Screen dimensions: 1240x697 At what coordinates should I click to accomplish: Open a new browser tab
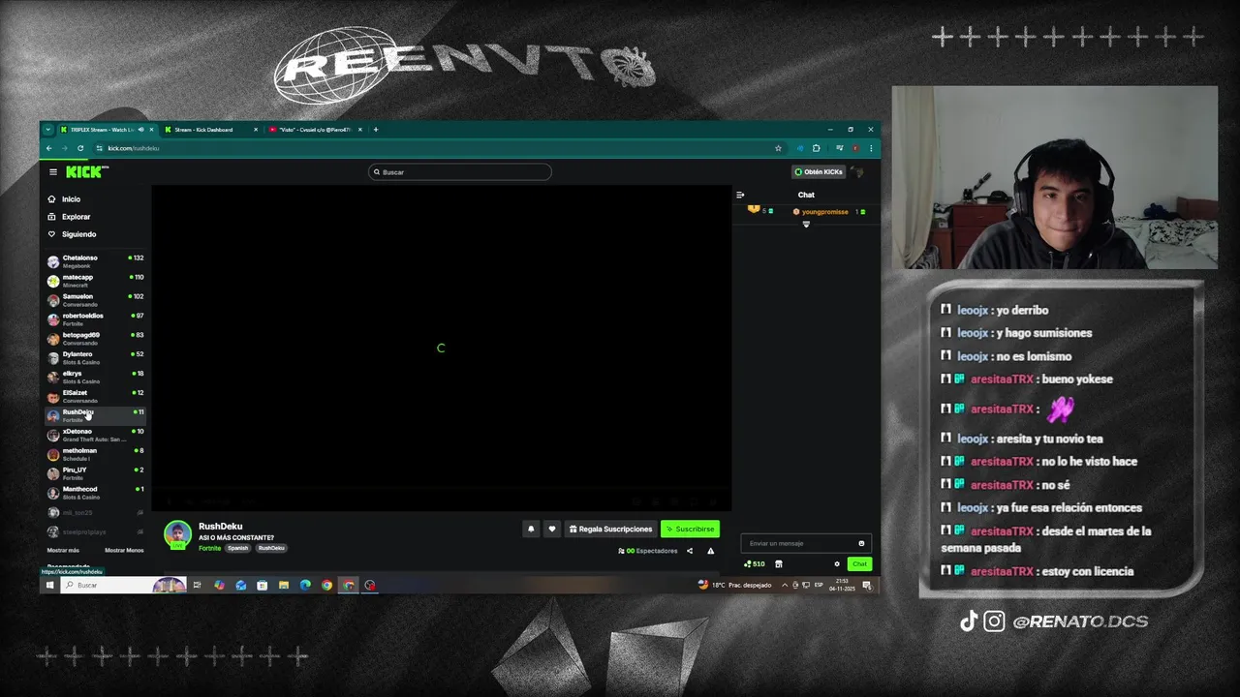tap(376, 130)
